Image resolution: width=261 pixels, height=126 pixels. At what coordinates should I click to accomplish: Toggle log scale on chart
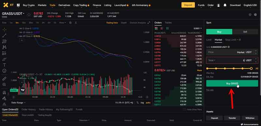[x=142, y=103]
